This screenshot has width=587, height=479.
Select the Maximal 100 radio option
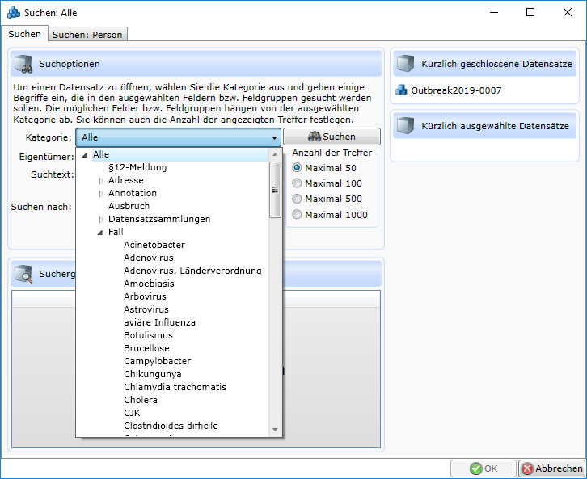[x=297, y=183]
